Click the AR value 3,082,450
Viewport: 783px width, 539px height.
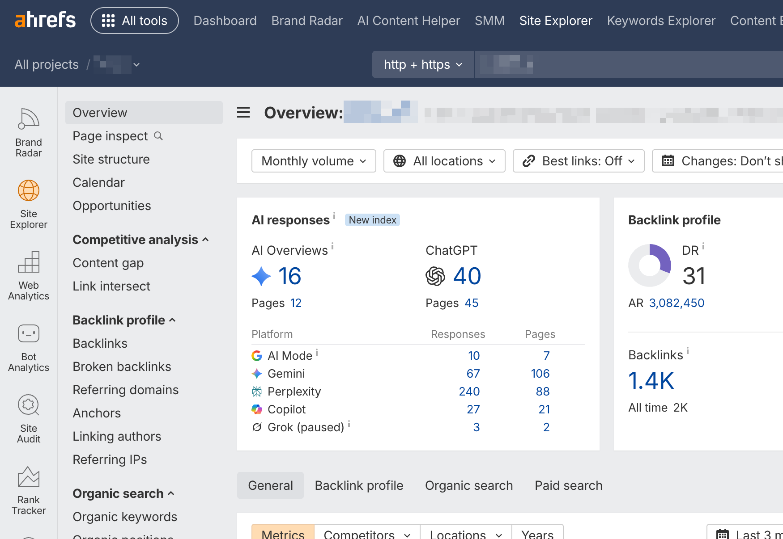point(677,303)
